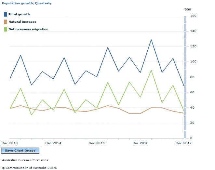
Task: Select the Dec-2015 x-axis label
Action: (x=96, y=143)
